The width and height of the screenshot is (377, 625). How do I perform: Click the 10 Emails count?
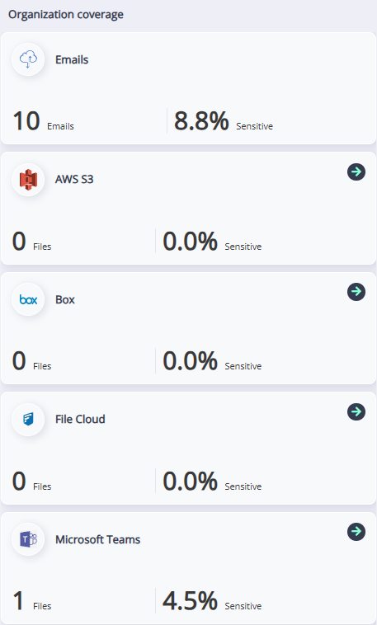(x=43, y=121)
